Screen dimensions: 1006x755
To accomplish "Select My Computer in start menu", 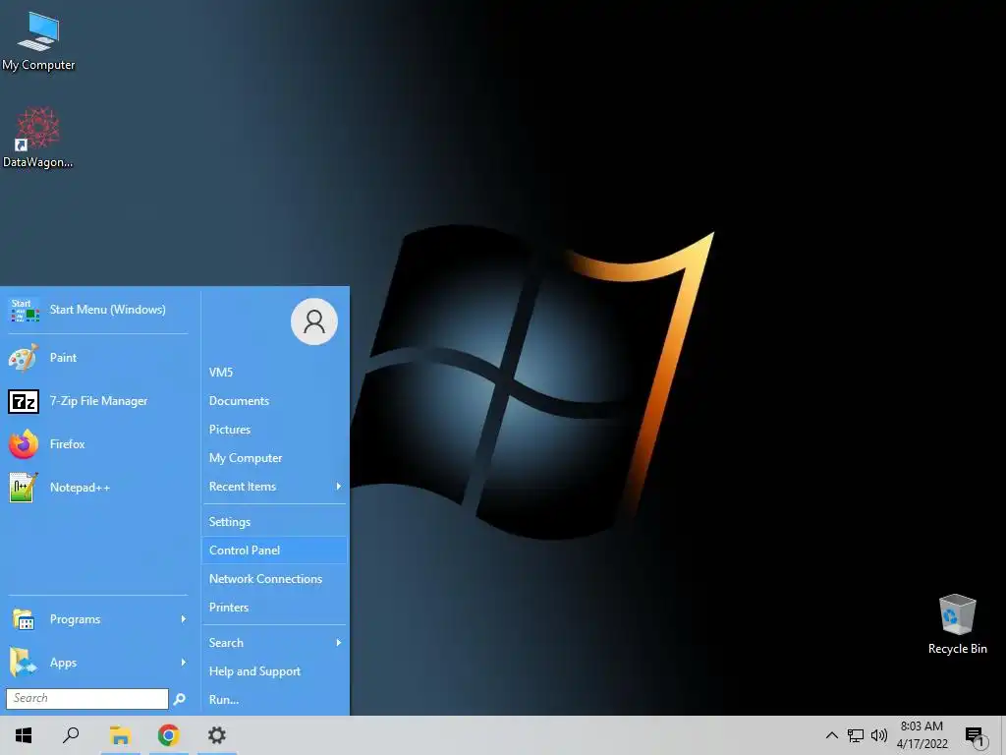I will pos(275,458).
